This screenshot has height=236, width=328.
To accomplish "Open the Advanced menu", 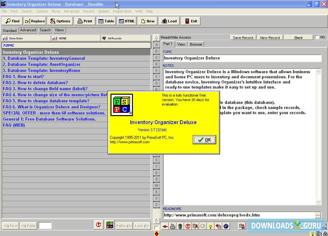I will [x=71, y=11].
